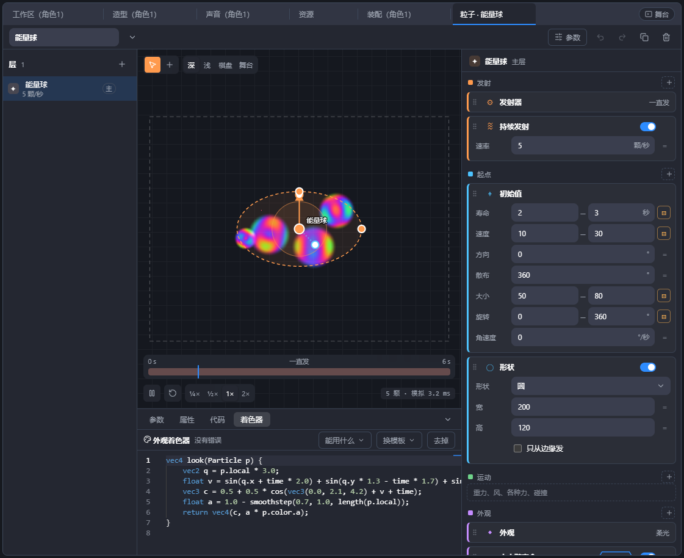
Task: Disable the 持续发射 switch
Action: point(648,126)
